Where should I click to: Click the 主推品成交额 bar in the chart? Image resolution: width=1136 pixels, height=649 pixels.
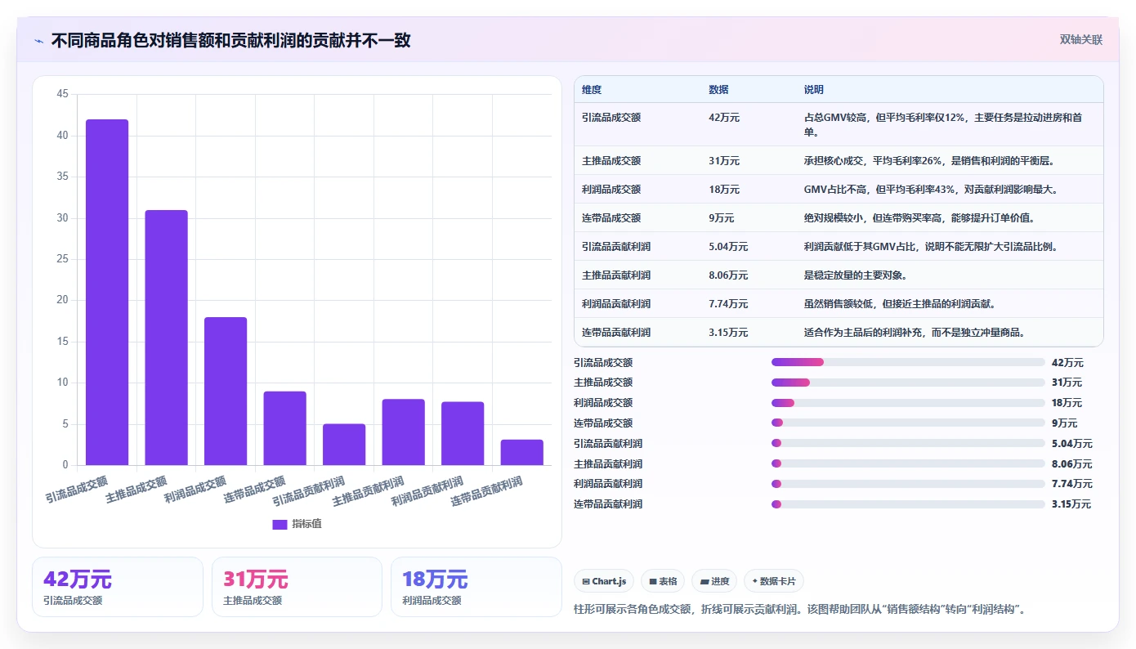(x=166, y=338)
